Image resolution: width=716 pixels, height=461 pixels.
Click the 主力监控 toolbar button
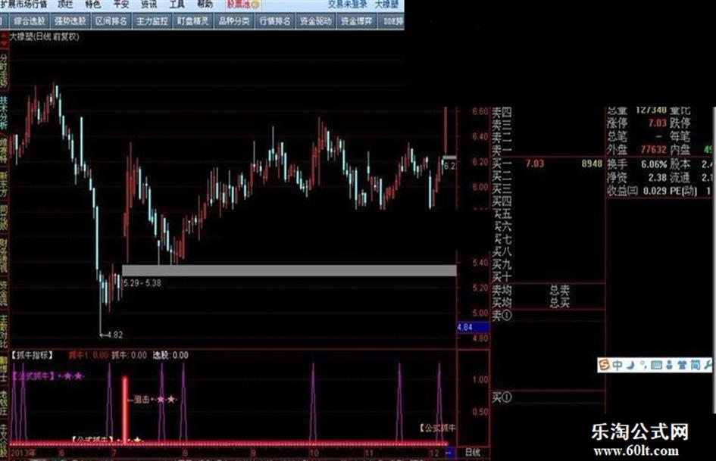click(152, 21)
